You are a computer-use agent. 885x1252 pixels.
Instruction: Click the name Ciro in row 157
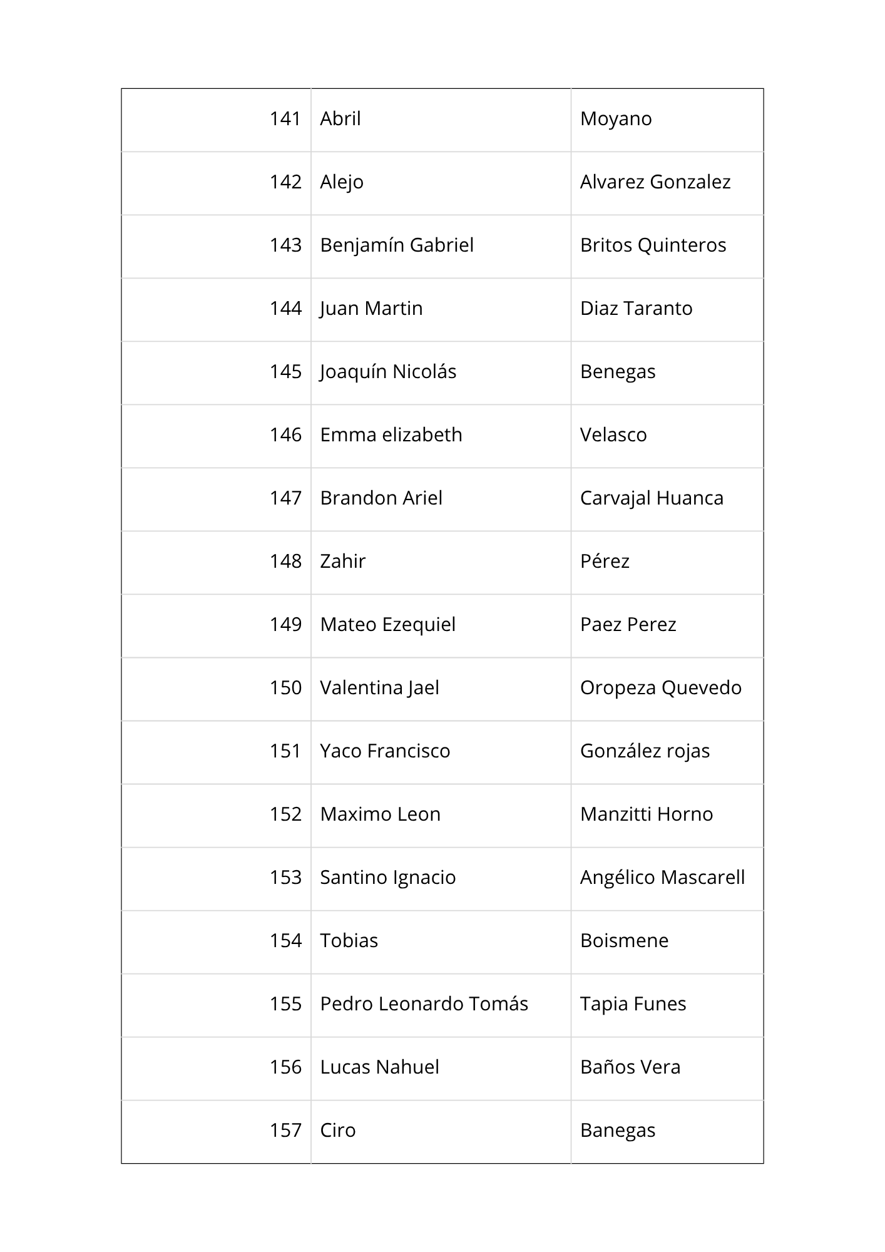point(338,1131)
